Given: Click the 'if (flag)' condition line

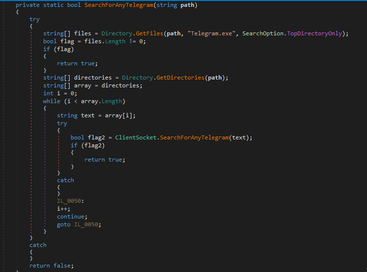Looking at the screenshot, I should tap(58, 49).
